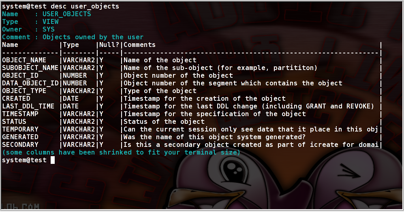Click the SYS owner value
Image resolution: width=404 pixels, height=212 pixels.
pos(49,29)
